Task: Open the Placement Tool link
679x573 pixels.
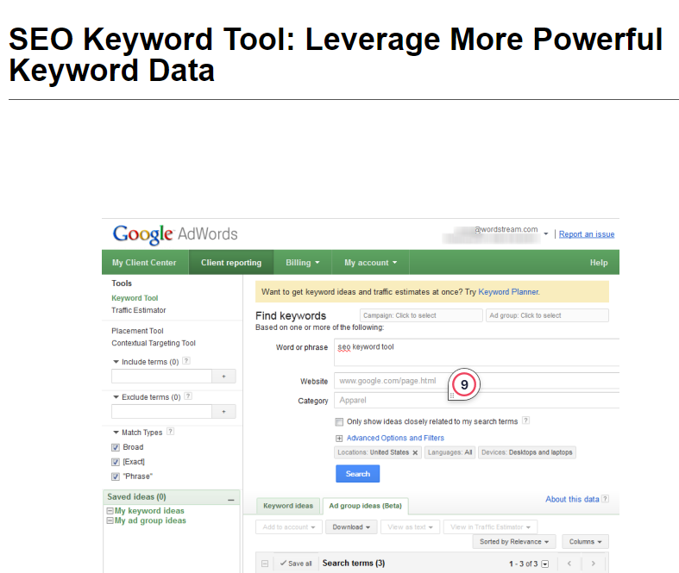Action: click(x=137, y=331)
